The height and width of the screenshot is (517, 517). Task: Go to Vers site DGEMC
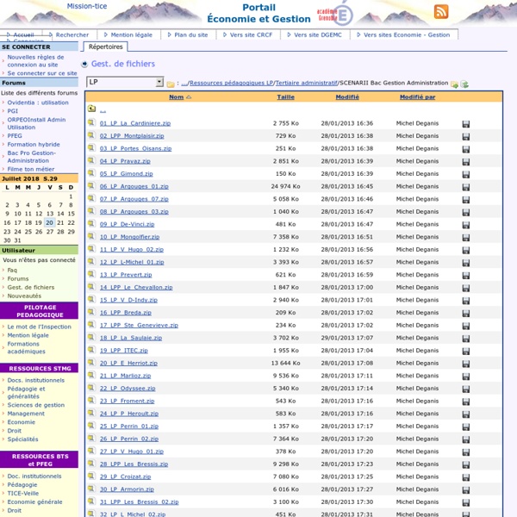(x=317, y=34)
